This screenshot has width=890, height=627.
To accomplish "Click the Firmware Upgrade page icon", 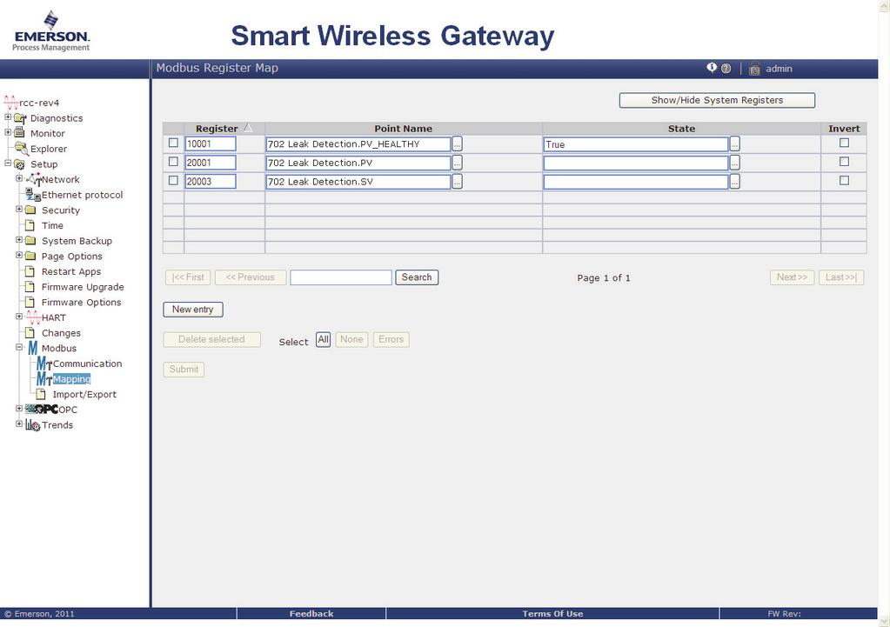I will coord(30,287).
